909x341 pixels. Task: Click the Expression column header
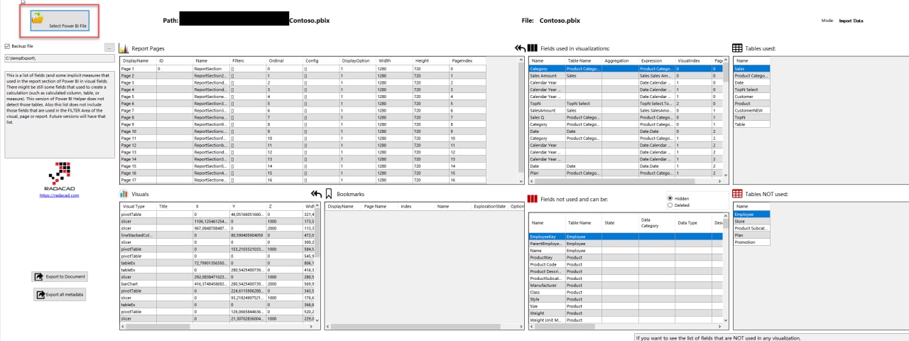point(657,61)
